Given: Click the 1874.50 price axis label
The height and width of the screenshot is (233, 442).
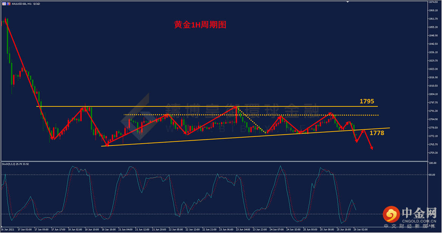Looking at the screenshot, I should [433, 2].
